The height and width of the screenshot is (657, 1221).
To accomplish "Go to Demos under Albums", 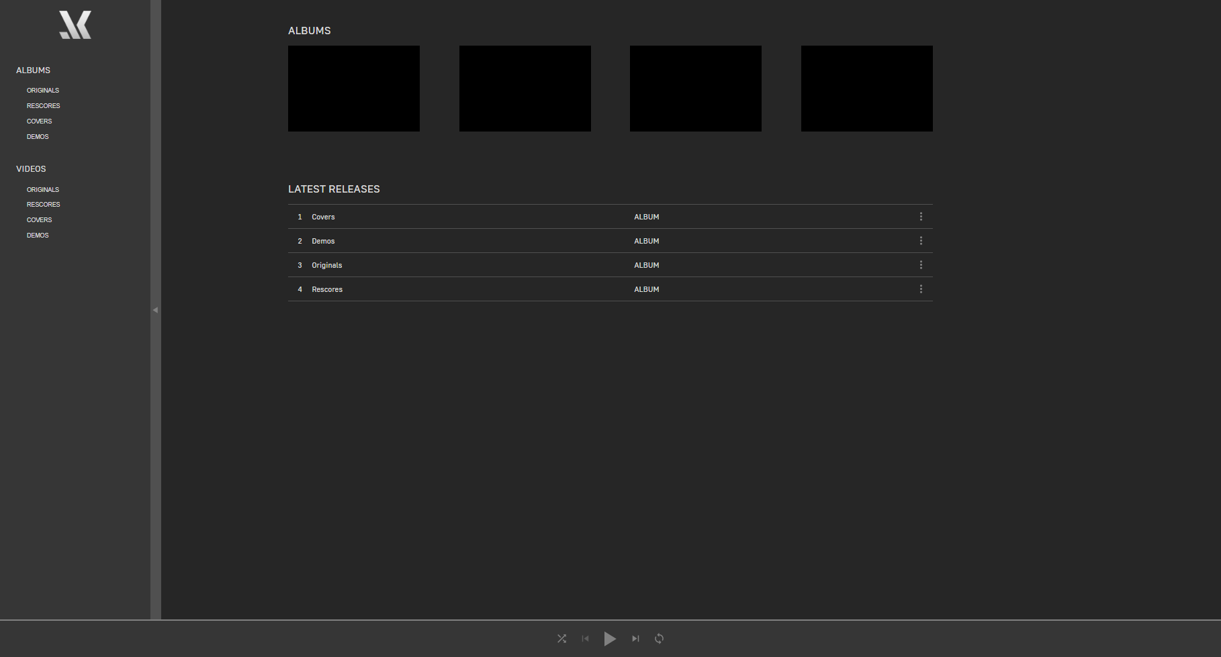I will pyautogui.click(x=38, y=137).
